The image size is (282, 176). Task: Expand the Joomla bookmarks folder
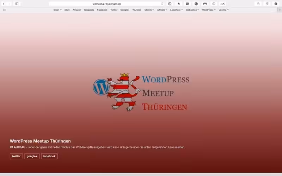coord(224,10)
